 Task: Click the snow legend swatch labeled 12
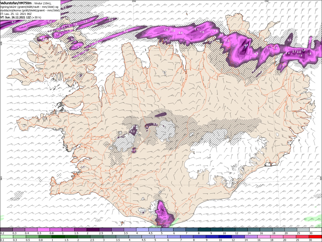coord(242,230)
